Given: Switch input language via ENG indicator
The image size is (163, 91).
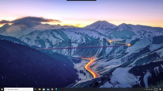Looking at the screenshot, I should click(152, 89).
